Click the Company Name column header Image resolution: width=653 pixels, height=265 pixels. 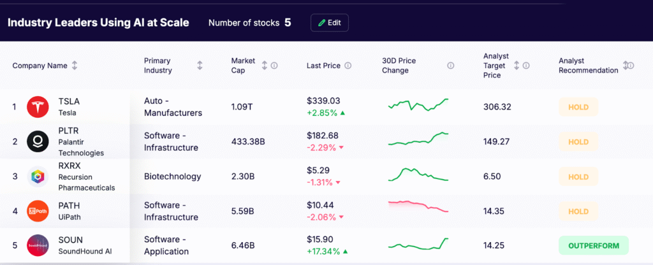coord(40,66)
